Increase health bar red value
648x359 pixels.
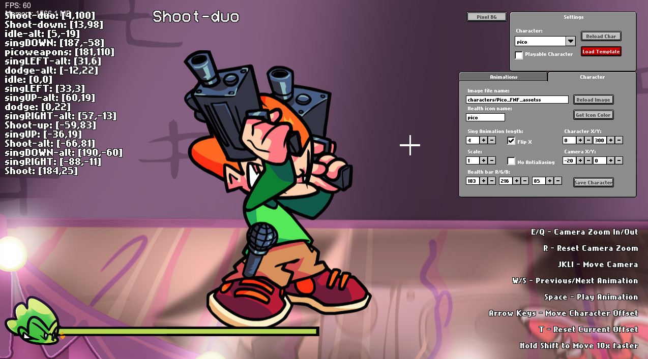coord(484,181)
